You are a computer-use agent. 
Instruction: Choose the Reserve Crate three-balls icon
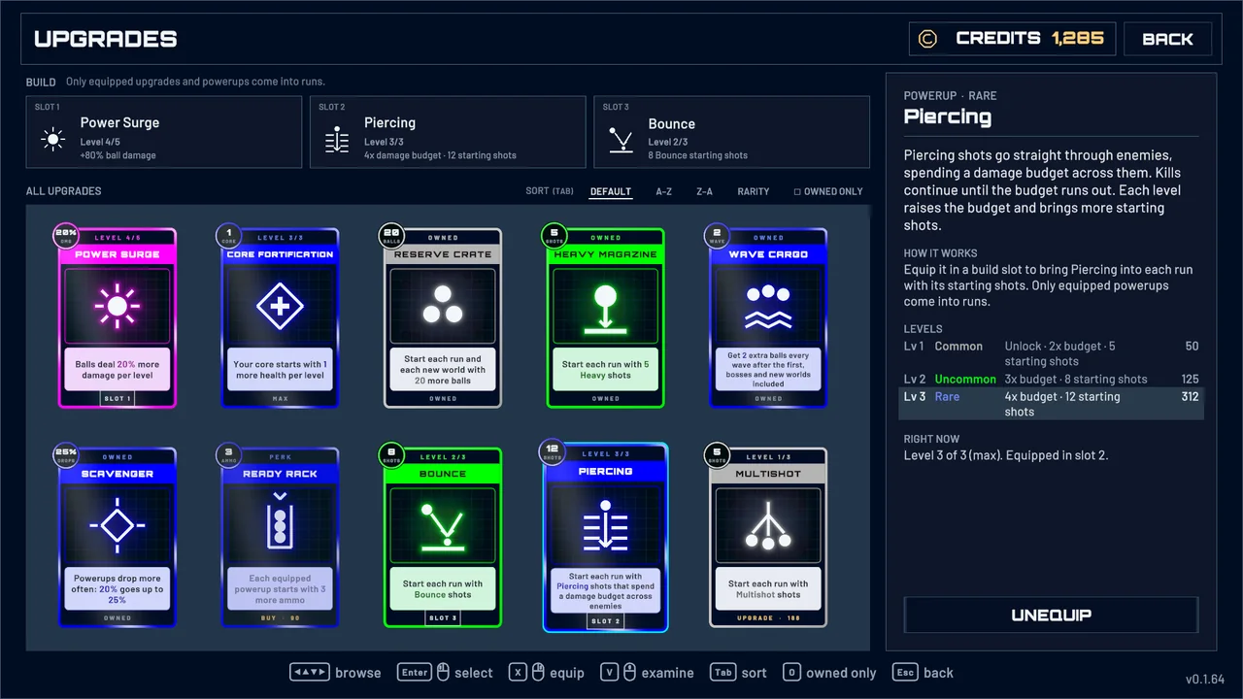tap(443, 306)
